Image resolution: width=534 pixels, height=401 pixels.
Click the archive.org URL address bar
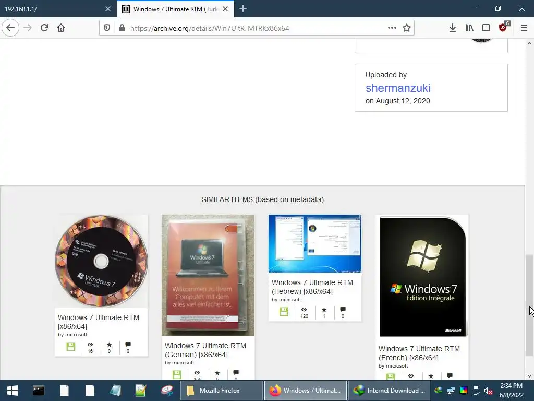coord(256,28)
